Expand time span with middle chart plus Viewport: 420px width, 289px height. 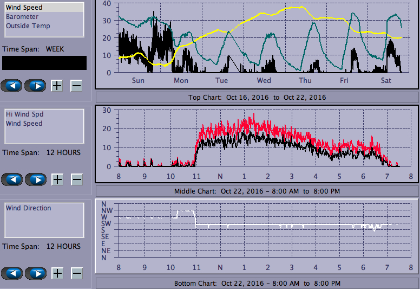(57, 179)
